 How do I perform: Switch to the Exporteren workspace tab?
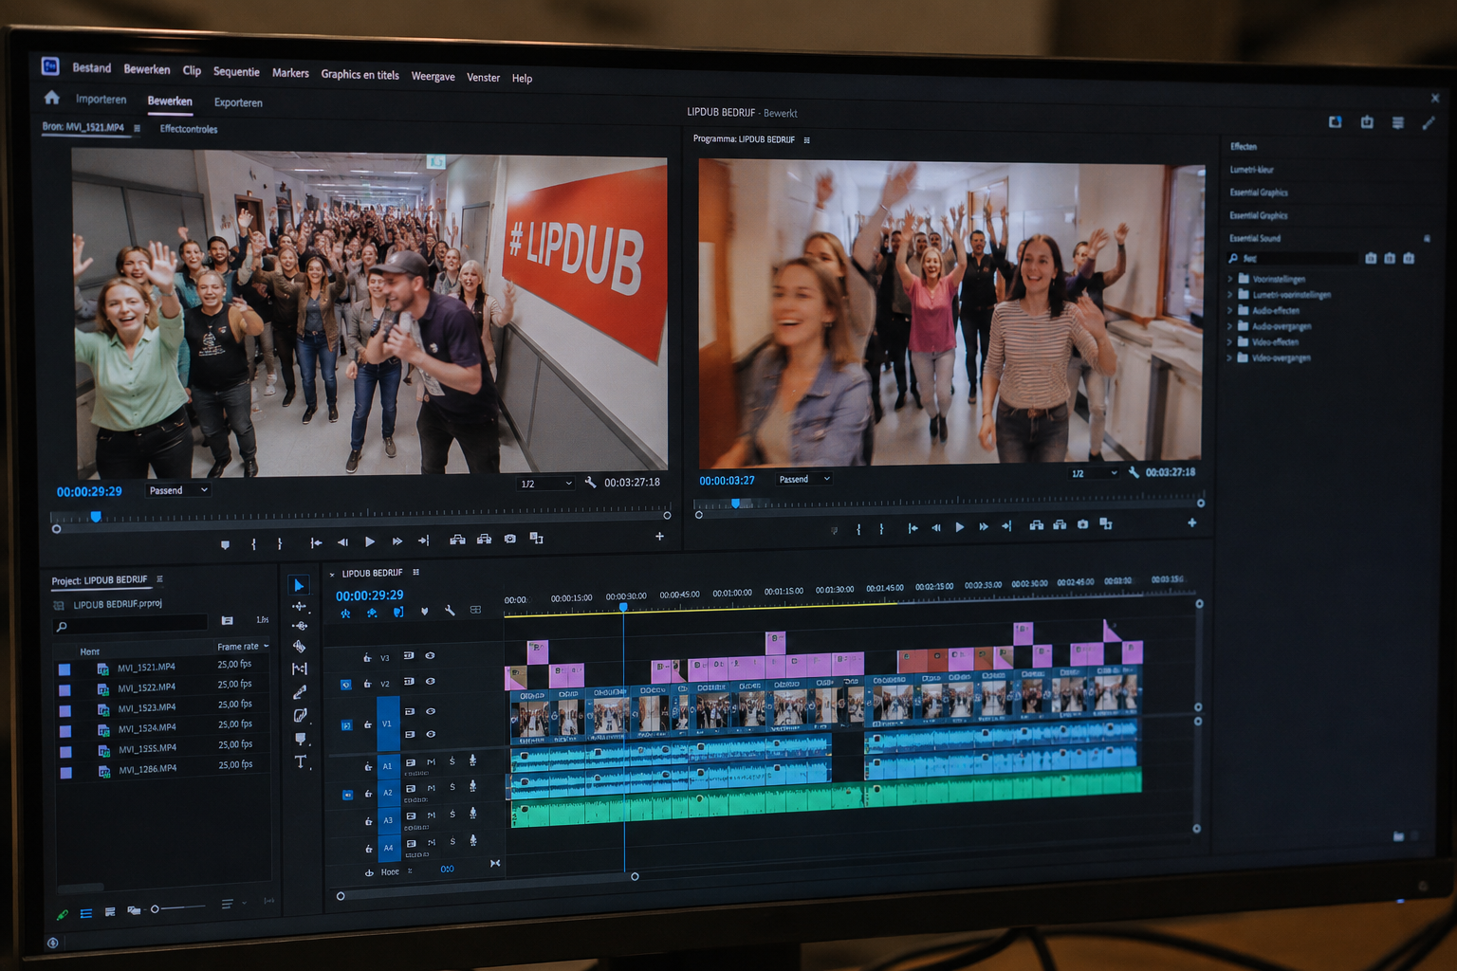[x=238, y=102]
